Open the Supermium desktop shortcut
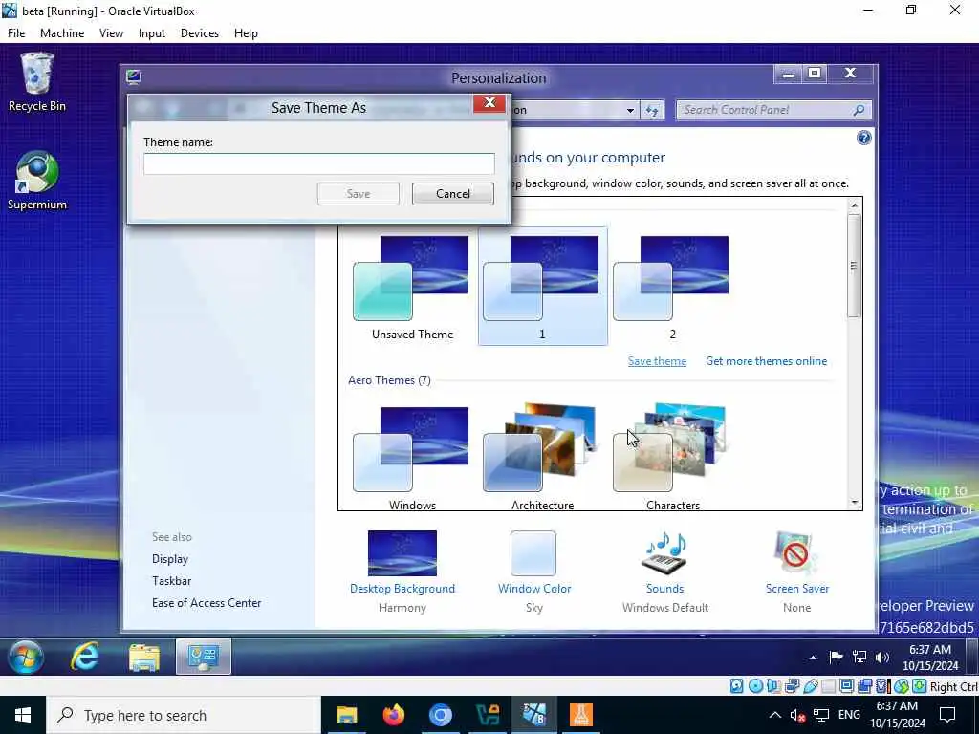Image resolution: width=979 pixels, height=734 pixels. pyautogui.click(x=37, y=181)
